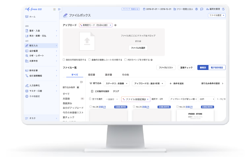This screenshot has height=157, width=249.
Task: Open the 詳細 link for No.25
Action: [x=144, y=107]
